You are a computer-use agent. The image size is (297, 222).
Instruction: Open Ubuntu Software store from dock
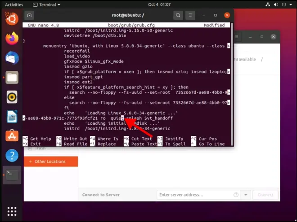[x=12, y=136]
